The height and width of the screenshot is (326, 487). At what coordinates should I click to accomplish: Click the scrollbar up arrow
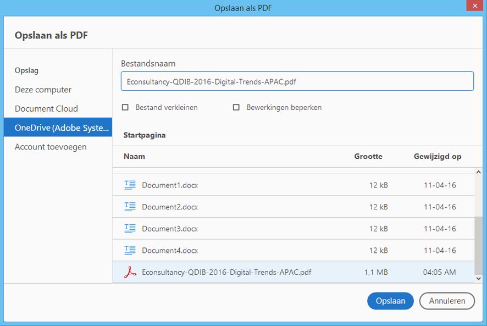click(478, 172)
